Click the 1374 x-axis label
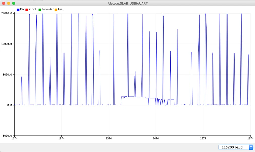Screen dimensions: 255x152 point(109,138)
